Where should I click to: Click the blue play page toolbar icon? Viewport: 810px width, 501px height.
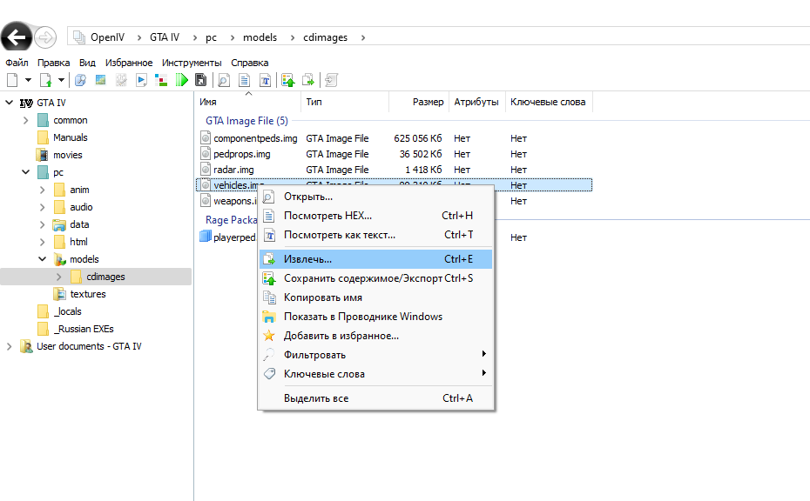pyautogui.click(x=141, y=80)
